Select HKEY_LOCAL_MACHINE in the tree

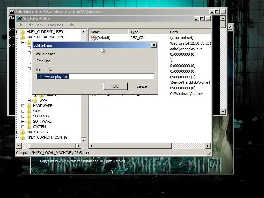coord(46,37)
